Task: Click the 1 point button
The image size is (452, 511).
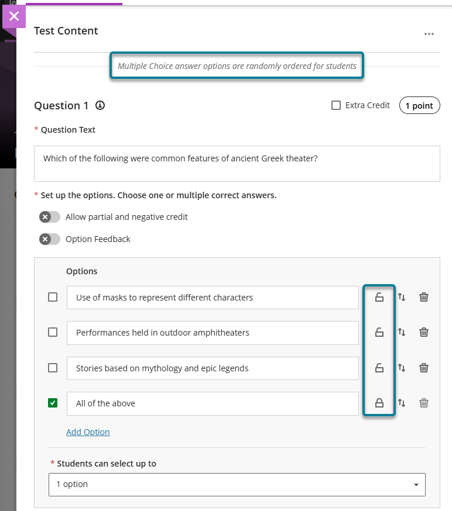Action: [419, 105]
